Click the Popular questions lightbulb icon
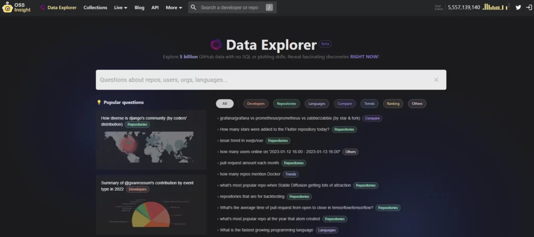Image resolution: width=534 pixels, height=237 pixels. click(99, 102)
